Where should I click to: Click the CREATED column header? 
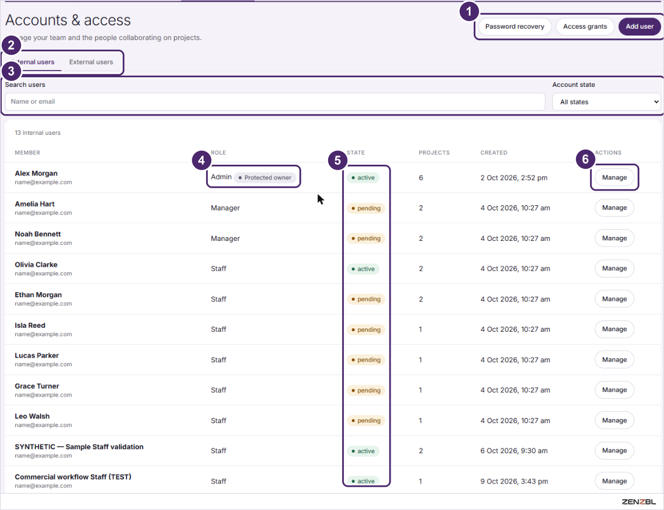(x=493, y=153)
